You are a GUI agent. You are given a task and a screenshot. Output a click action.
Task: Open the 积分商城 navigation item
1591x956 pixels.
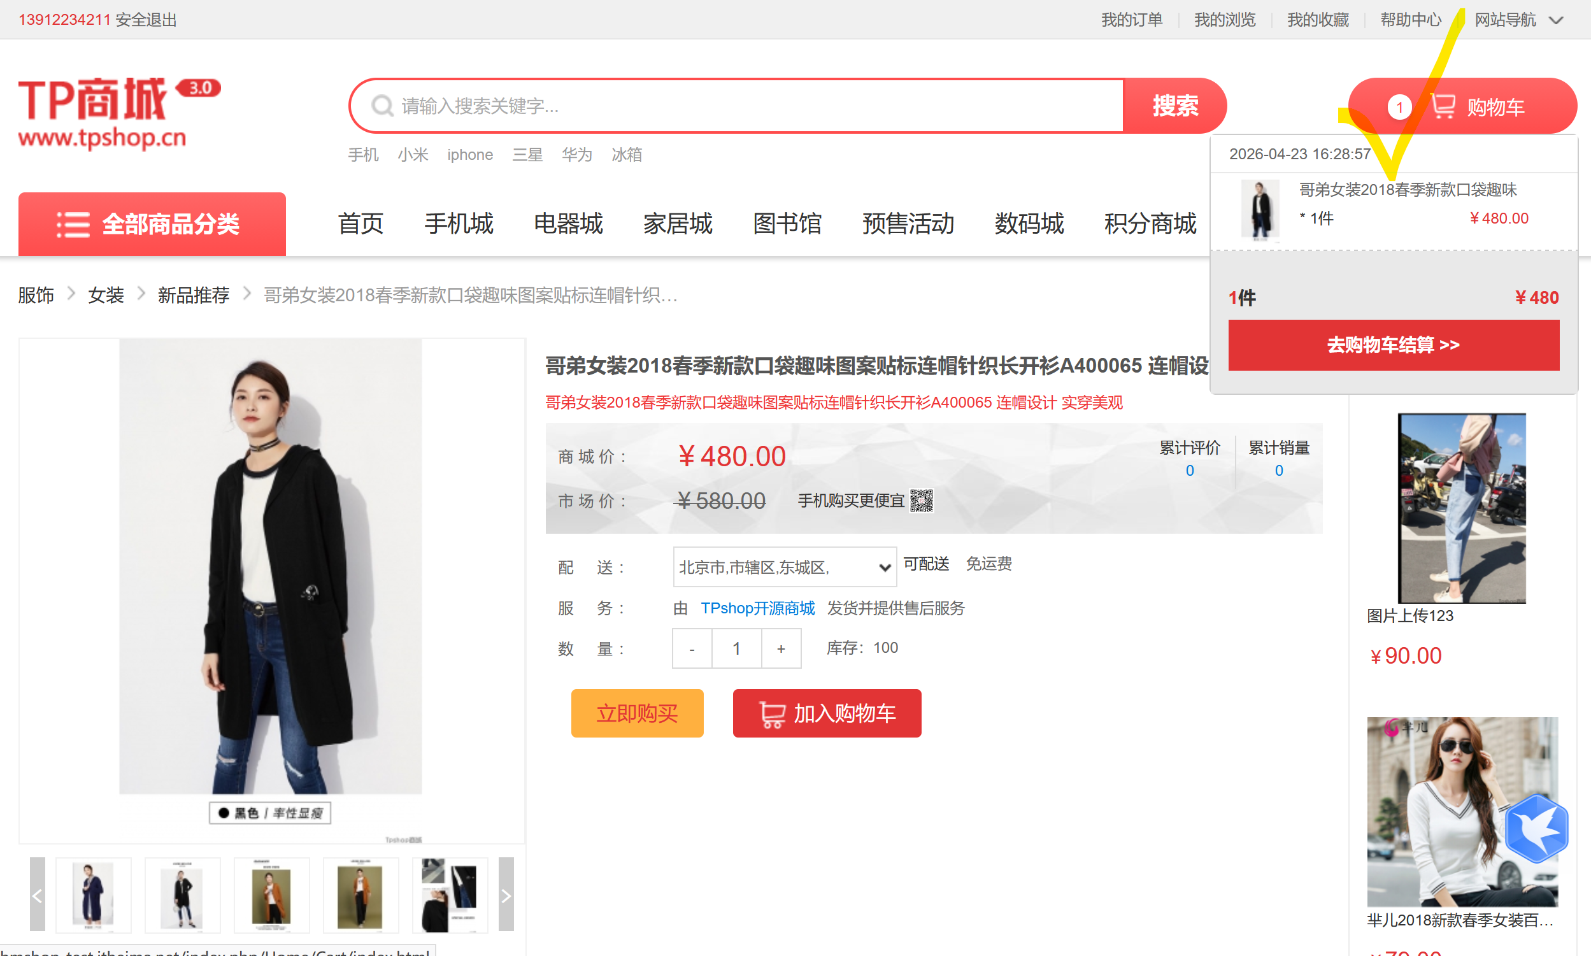click(x=1150, y=224)
